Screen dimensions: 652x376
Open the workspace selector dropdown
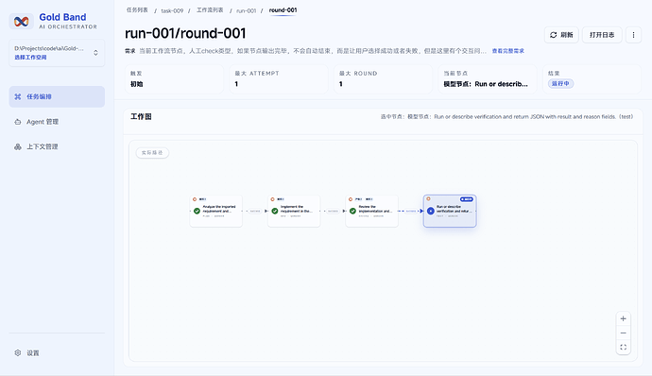click(57, 53)
